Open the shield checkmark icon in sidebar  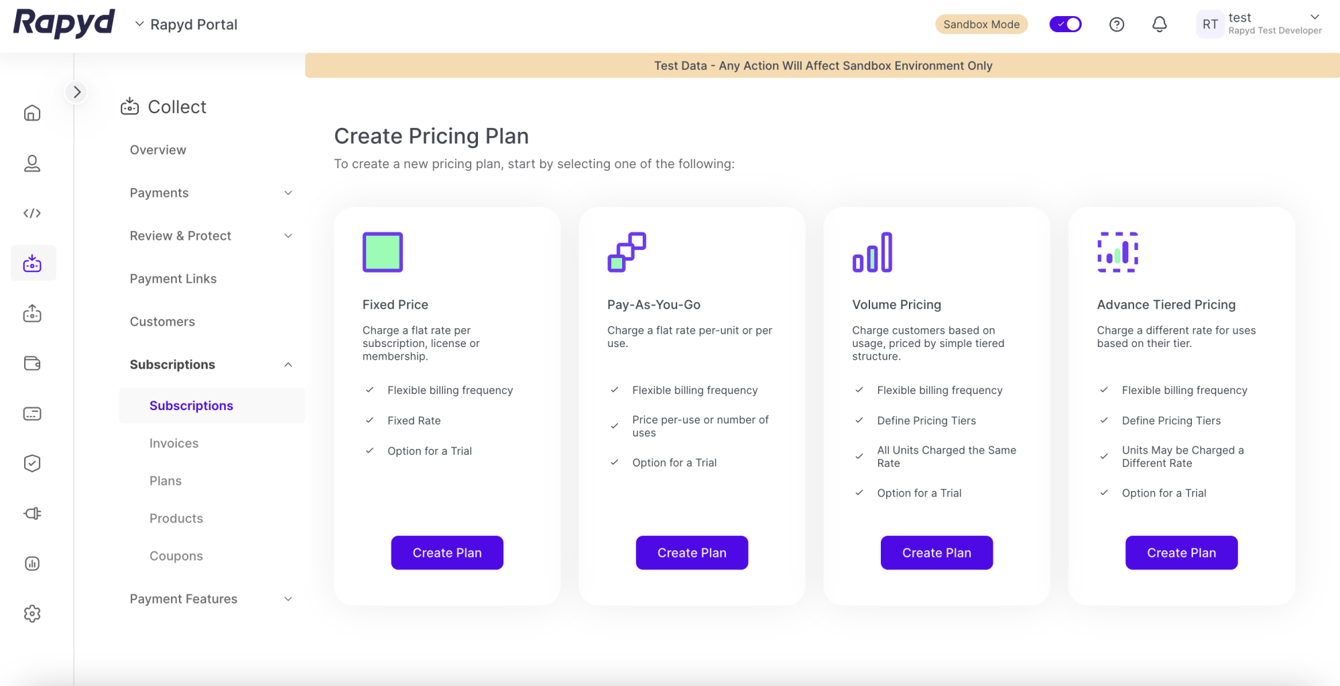tap(32, 464)
